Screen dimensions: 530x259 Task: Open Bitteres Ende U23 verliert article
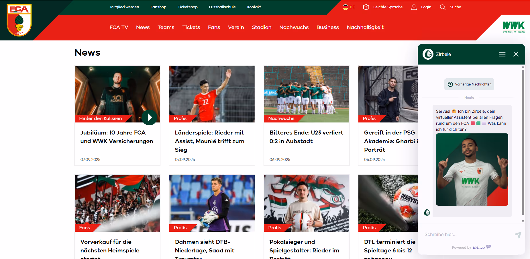(x=306, y=137)
